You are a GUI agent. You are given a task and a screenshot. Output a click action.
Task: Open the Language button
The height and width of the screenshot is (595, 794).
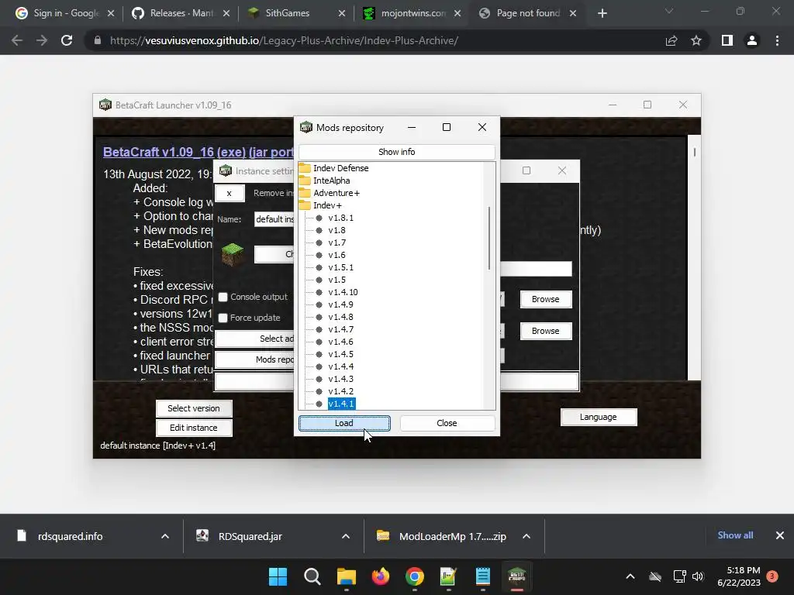coord(598,417)
